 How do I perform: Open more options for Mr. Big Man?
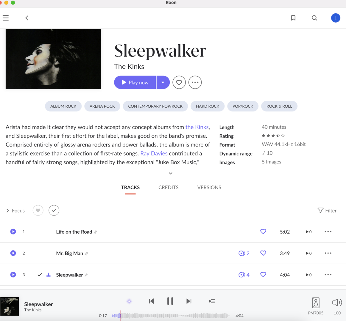328,253
